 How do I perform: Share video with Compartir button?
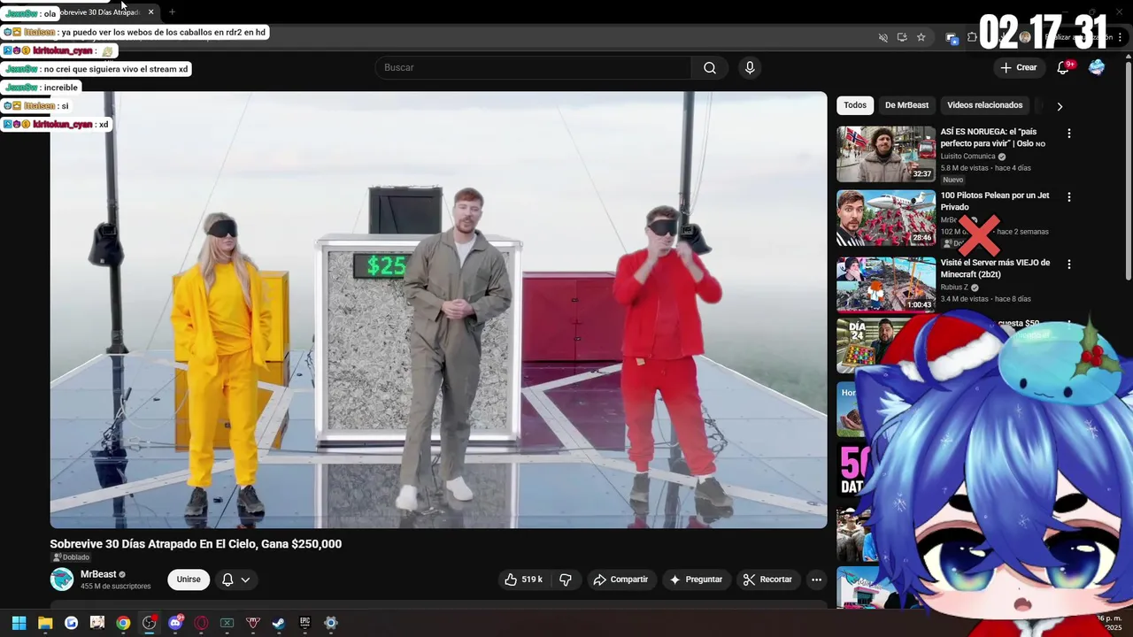click(620, 579)
